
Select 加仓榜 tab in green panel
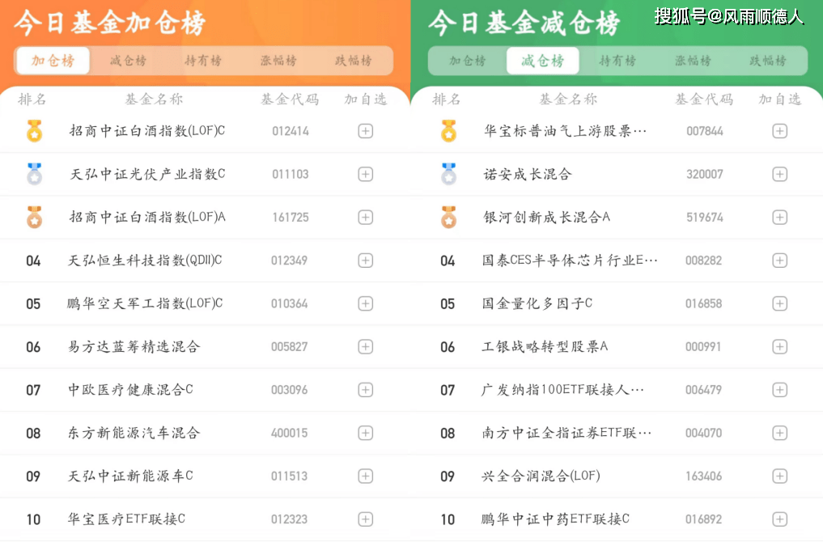tap(468, 61)
